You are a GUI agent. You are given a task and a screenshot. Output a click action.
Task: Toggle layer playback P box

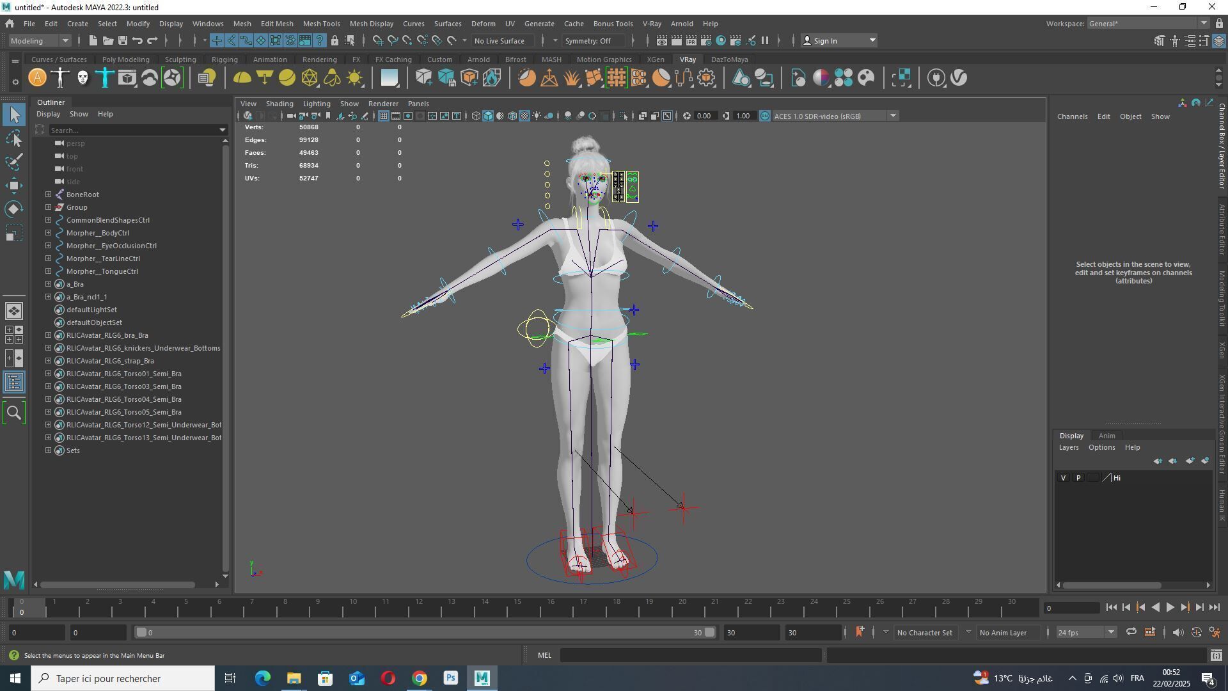pos(1078,479)
